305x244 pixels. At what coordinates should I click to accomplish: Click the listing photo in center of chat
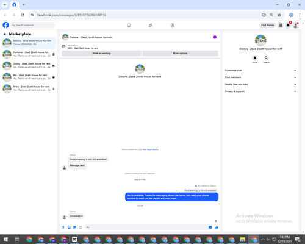[140, 69]
